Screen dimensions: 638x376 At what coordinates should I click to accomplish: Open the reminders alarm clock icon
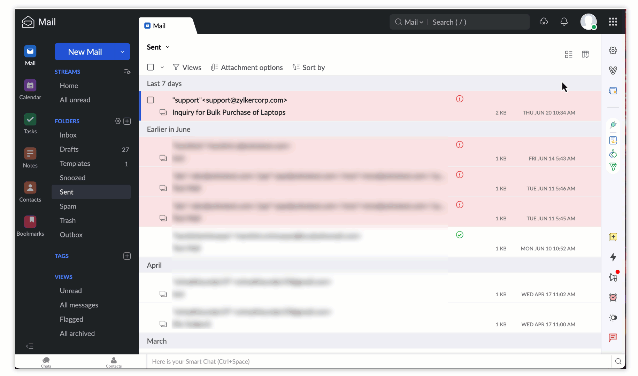click(613, 297)
